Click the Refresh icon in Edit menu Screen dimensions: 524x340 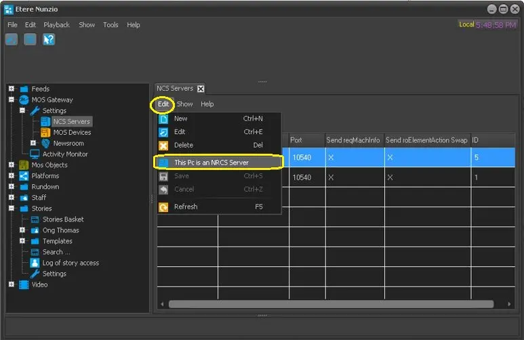coord(163,207)
